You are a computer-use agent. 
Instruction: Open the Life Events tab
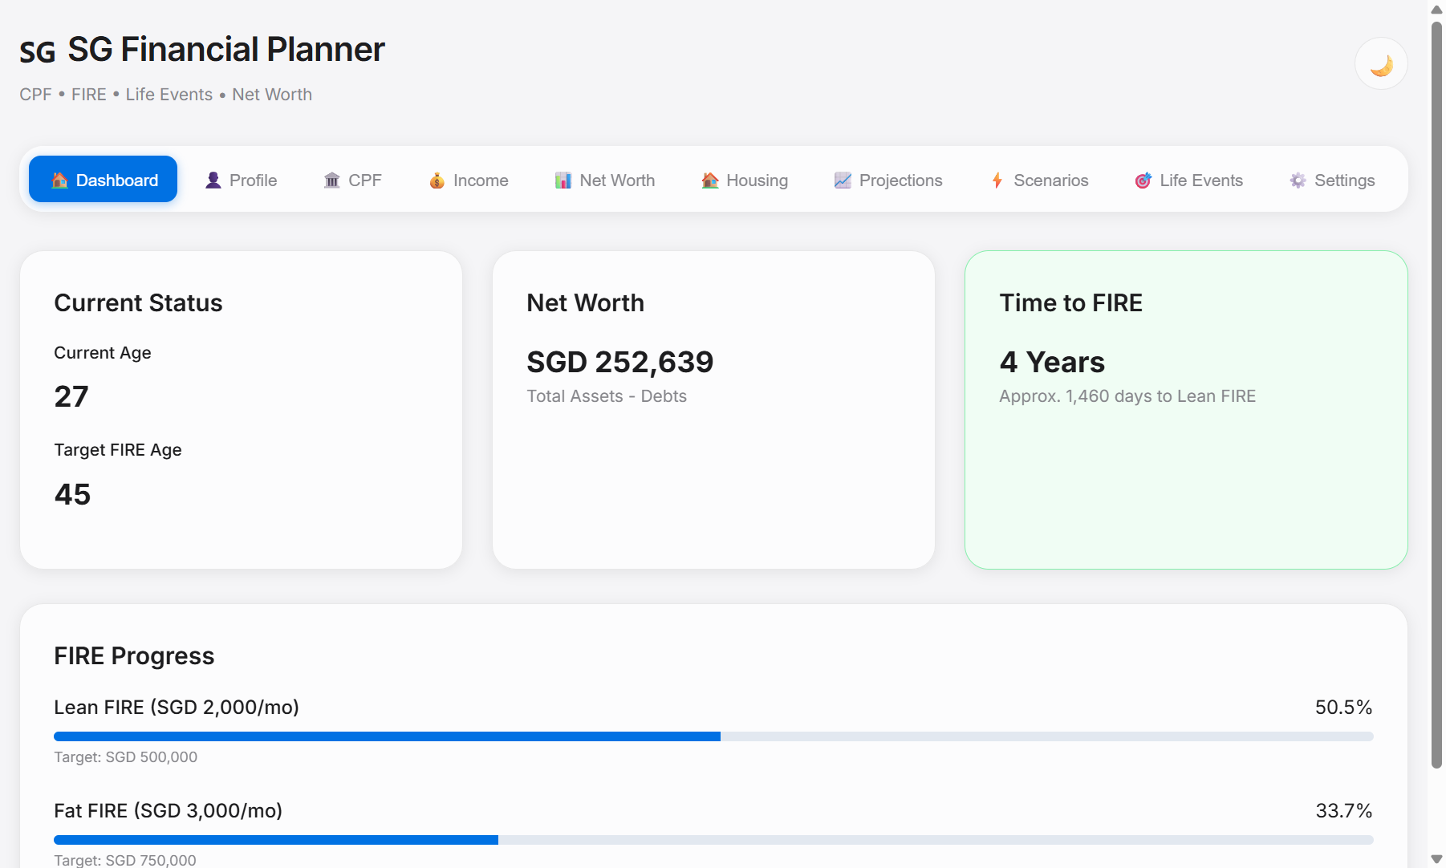[x=1189, y=180]
